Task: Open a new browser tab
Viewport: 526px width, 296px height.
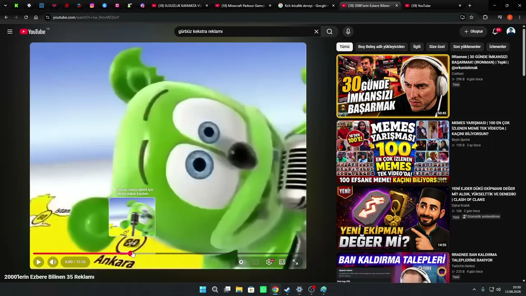Action: 470,6
